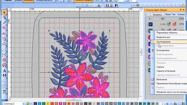Click the polygon shape tool in left toolbar
The image size is (187, 105).
[x=4, y=44]
